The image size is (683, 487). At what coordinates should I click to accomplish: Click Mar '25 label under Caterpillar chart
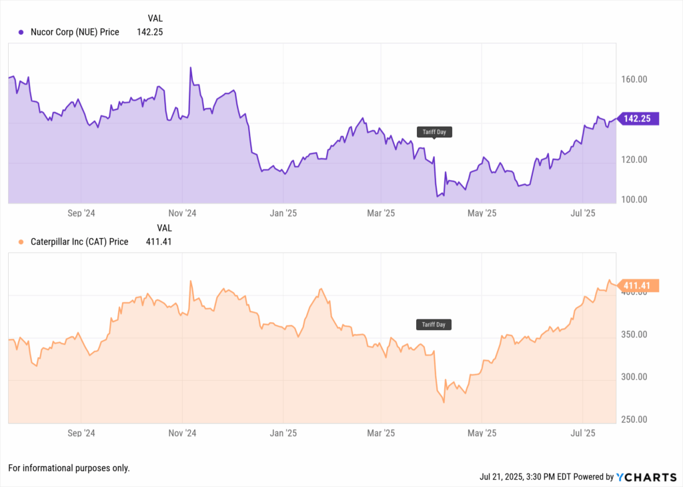pyautogui.click(x=381, y=433)
